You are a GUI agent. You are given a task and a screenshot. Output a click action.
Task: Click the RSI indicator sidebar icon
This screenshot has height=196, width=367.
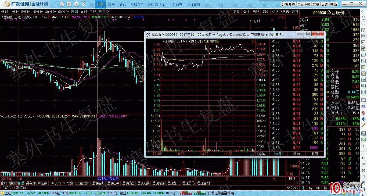coord(364,106)
